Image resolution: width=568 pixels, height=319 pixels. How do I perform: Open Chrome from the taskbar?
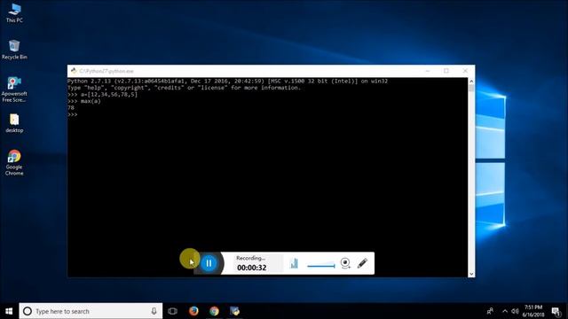(x=214, y=311)
